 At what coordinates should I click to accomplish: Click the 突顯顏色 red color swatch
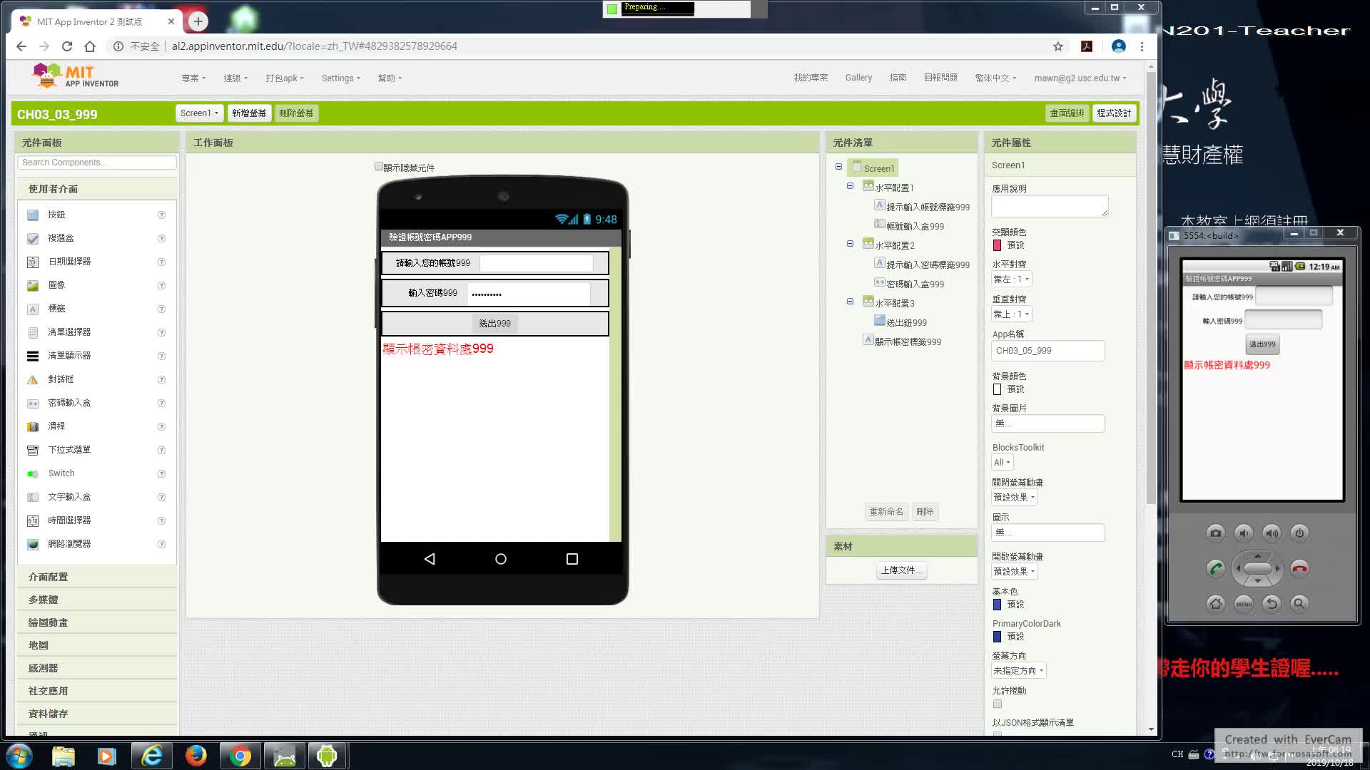(x=998, y=245)
